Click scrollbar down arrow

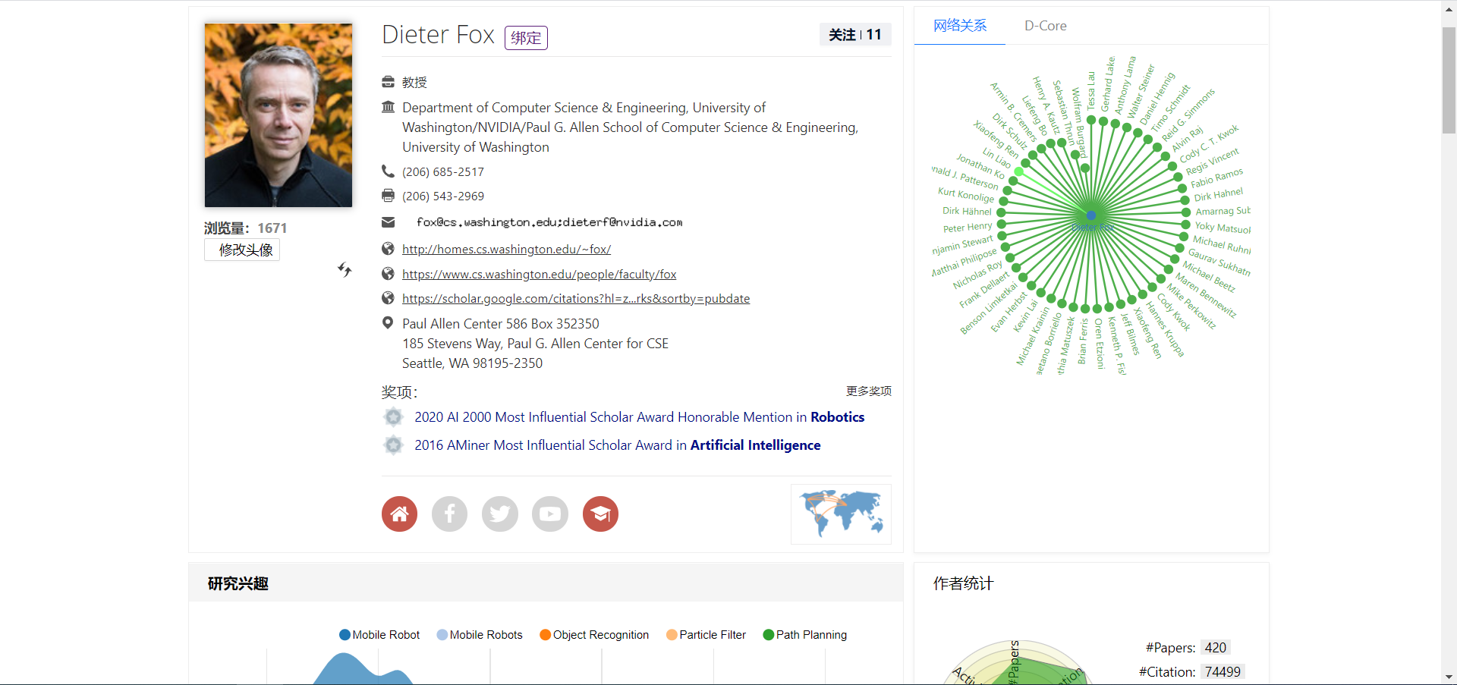(1449, 677)
